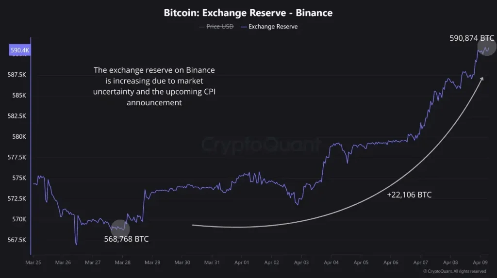Screen dimensions: 497x278
Task: Click the +22,106 BTC change label
Action: (409, 195)
